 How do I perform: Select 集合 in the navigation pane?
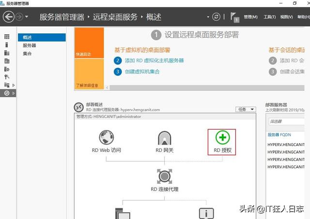click(28, 53)
